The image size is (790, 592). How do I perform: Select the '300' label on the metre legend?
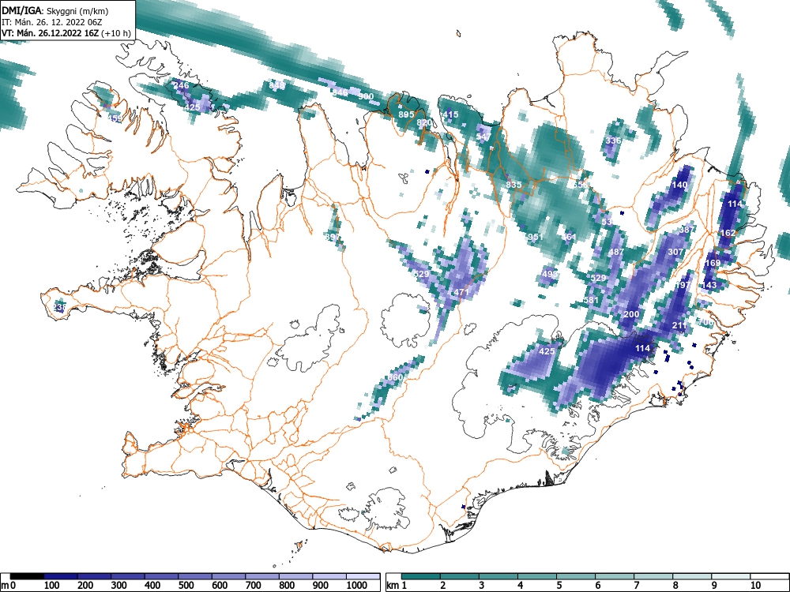coord(119,586)
